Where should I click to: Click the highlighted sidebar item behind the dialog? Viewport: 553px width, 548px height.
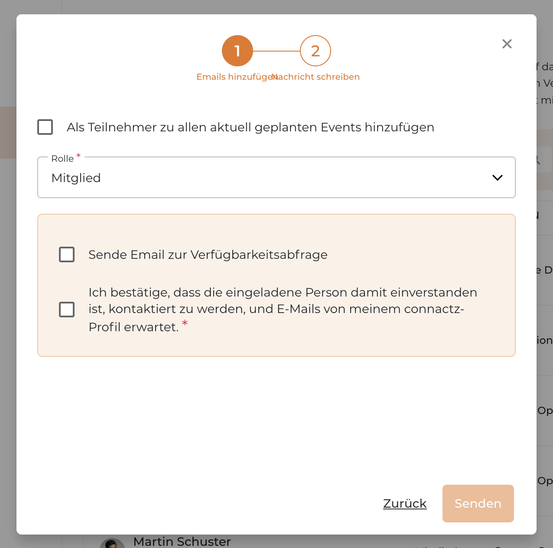(8, 132)
